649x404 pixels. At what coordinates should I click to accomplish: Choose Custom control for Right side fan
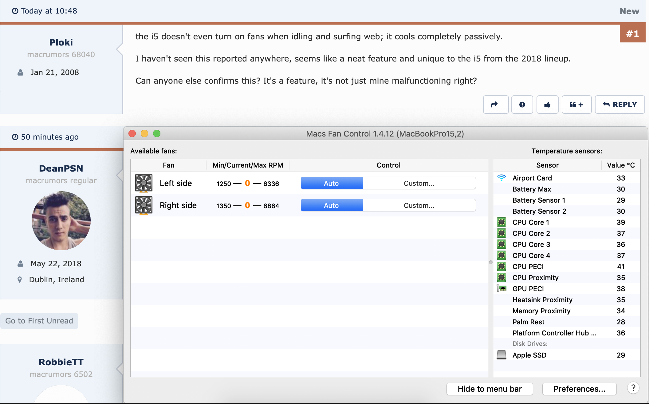click(419, 205)
